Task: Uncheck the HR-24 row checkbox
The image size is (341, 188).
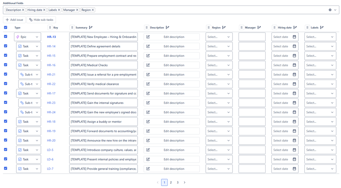Action: point(6,112)
